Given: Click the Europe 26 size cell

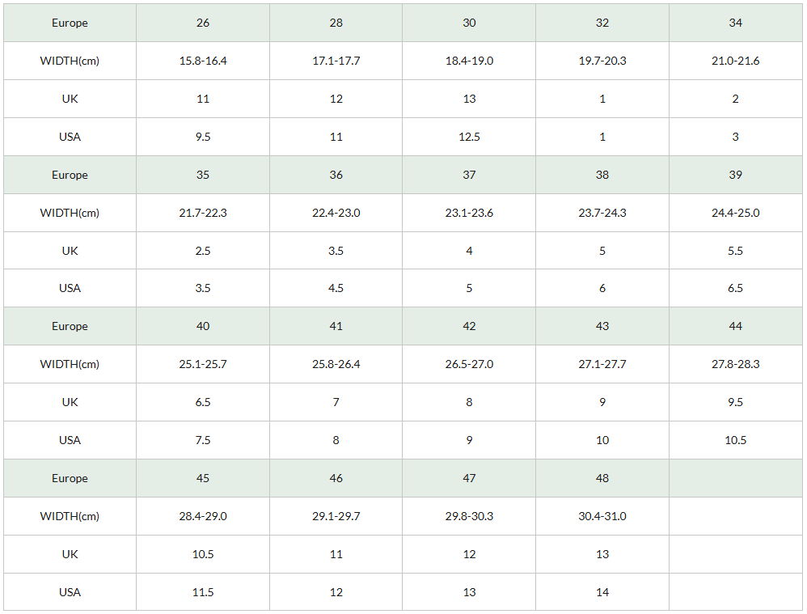Looking at the screenshot, I should tap(203, 23).
